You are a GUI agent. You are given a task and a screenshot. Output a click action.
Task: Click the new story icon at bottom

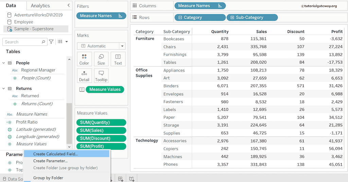coord(132,179)
